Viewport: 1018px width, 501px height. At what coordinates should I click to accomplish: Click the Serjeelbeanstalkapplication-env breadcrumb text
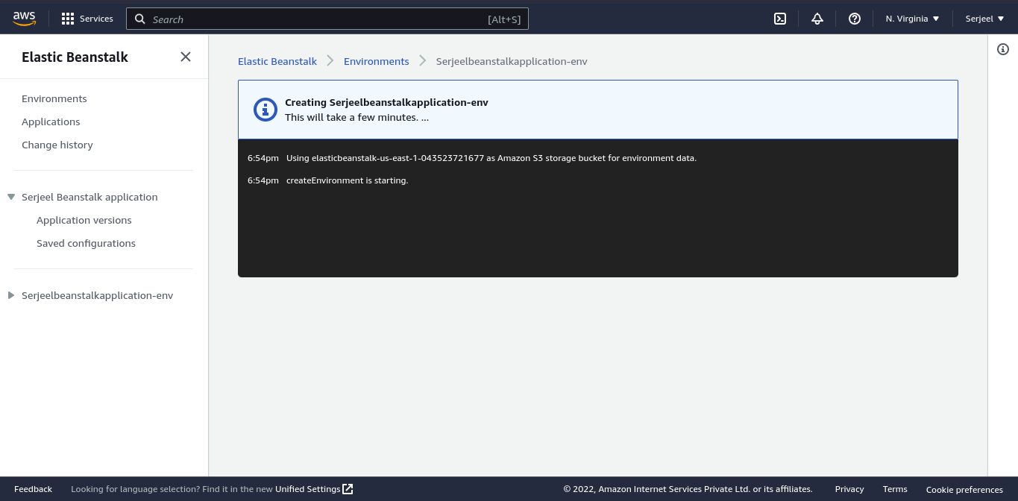(x=512, y=61)
